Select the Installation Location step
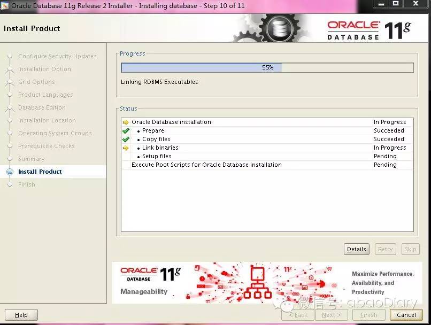This screenshot has width=431, height=325. (x=47, y=120)
